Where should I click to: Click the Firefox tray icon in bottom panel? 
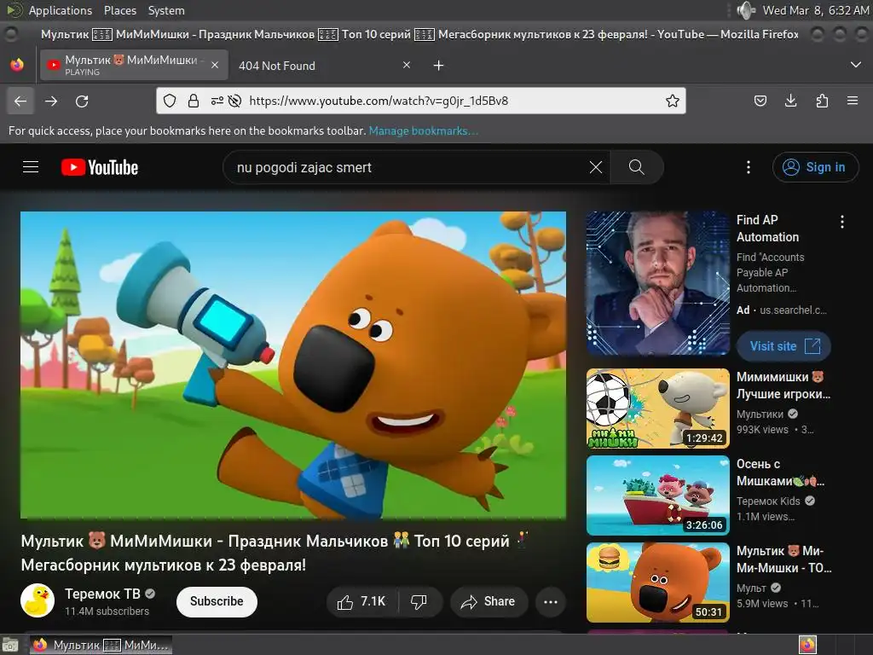pyautogui.click(x=807, y=645)
